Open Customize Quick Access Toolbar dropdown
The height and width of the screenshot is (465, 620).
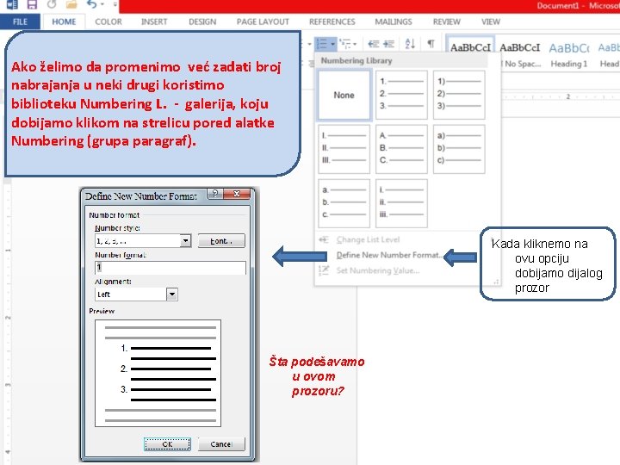pyautogui.click(x=115, y=5)
